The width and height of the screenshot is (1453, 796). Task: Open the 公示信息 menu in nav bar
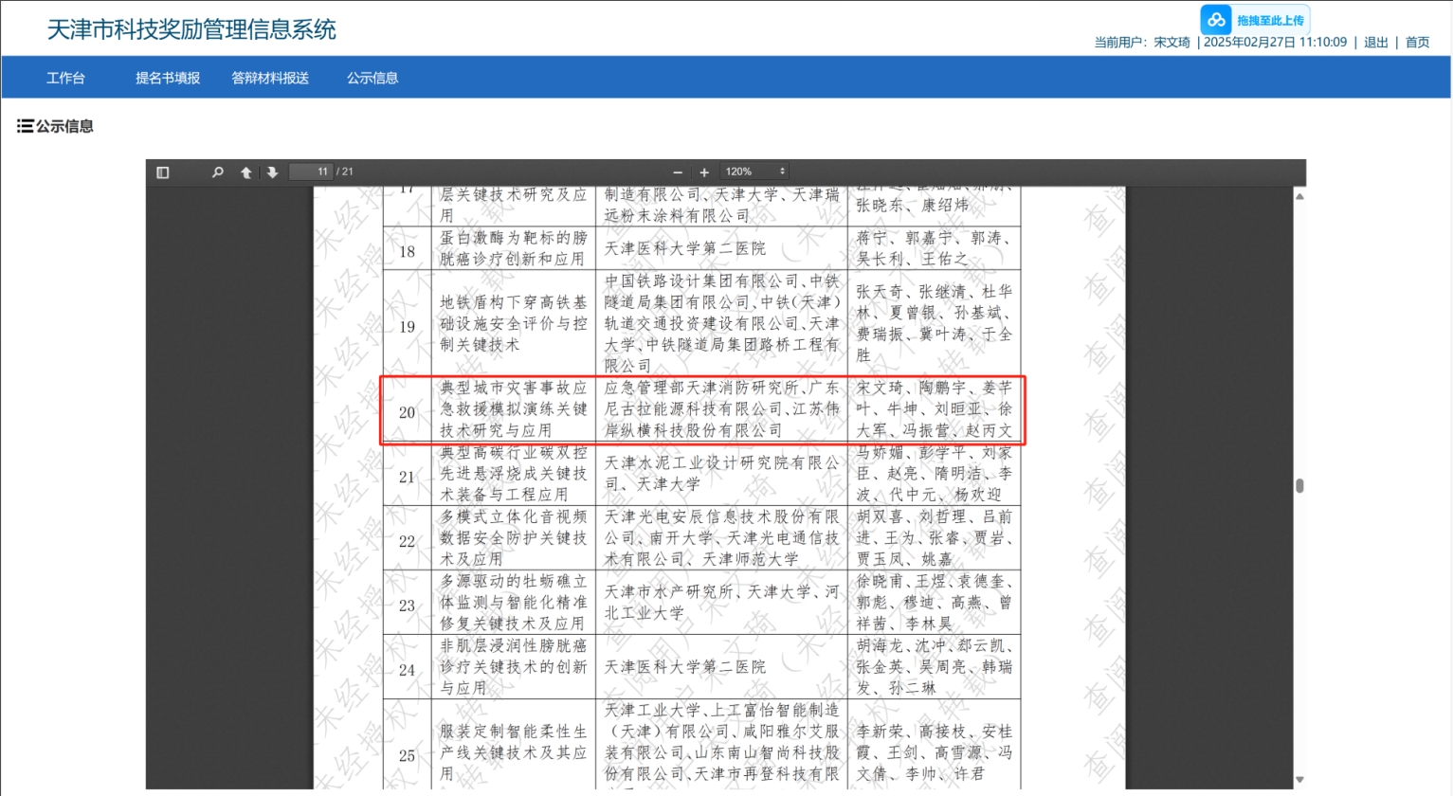click(x=372, y=78)
